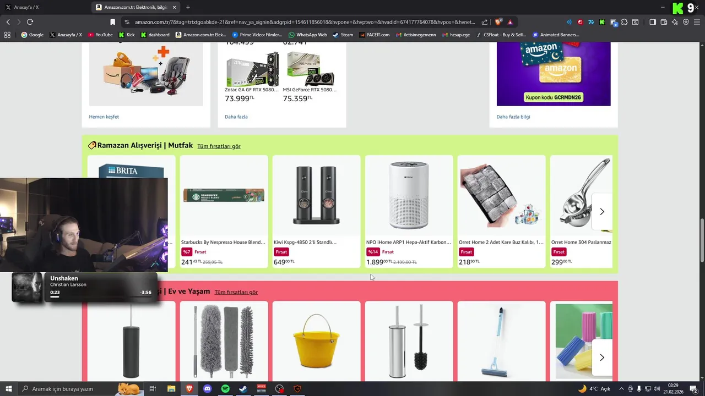Open dashboard bookmark
Screen dimensions: 705x396
click(x=155, y=35)
